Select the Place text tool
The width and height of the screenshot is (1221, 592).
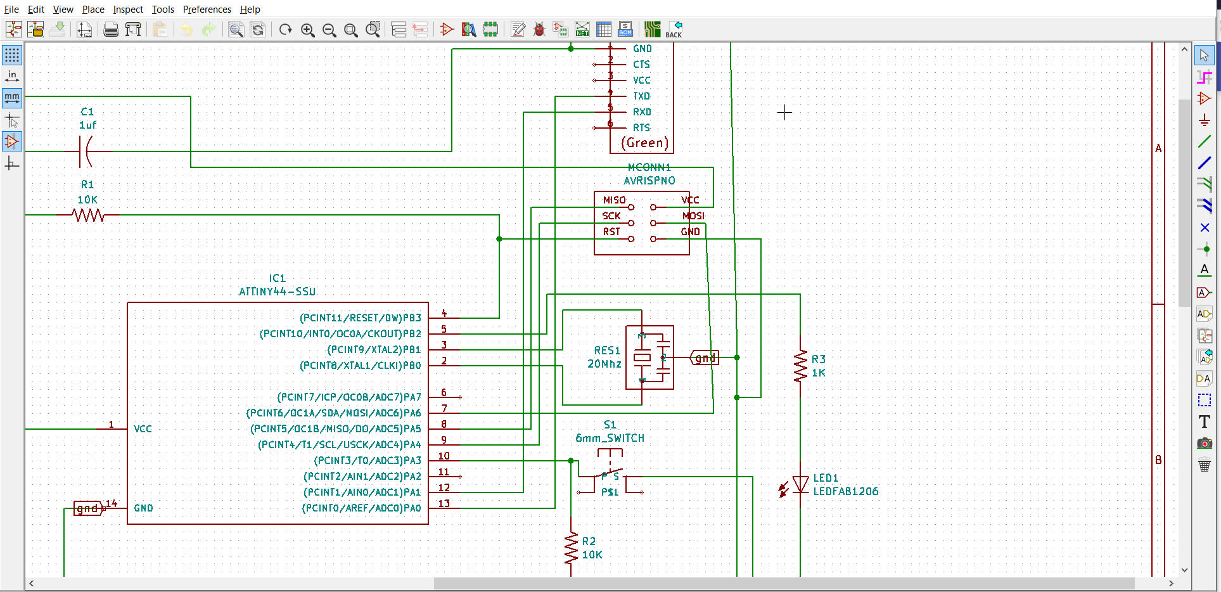tap(1205, 421)
